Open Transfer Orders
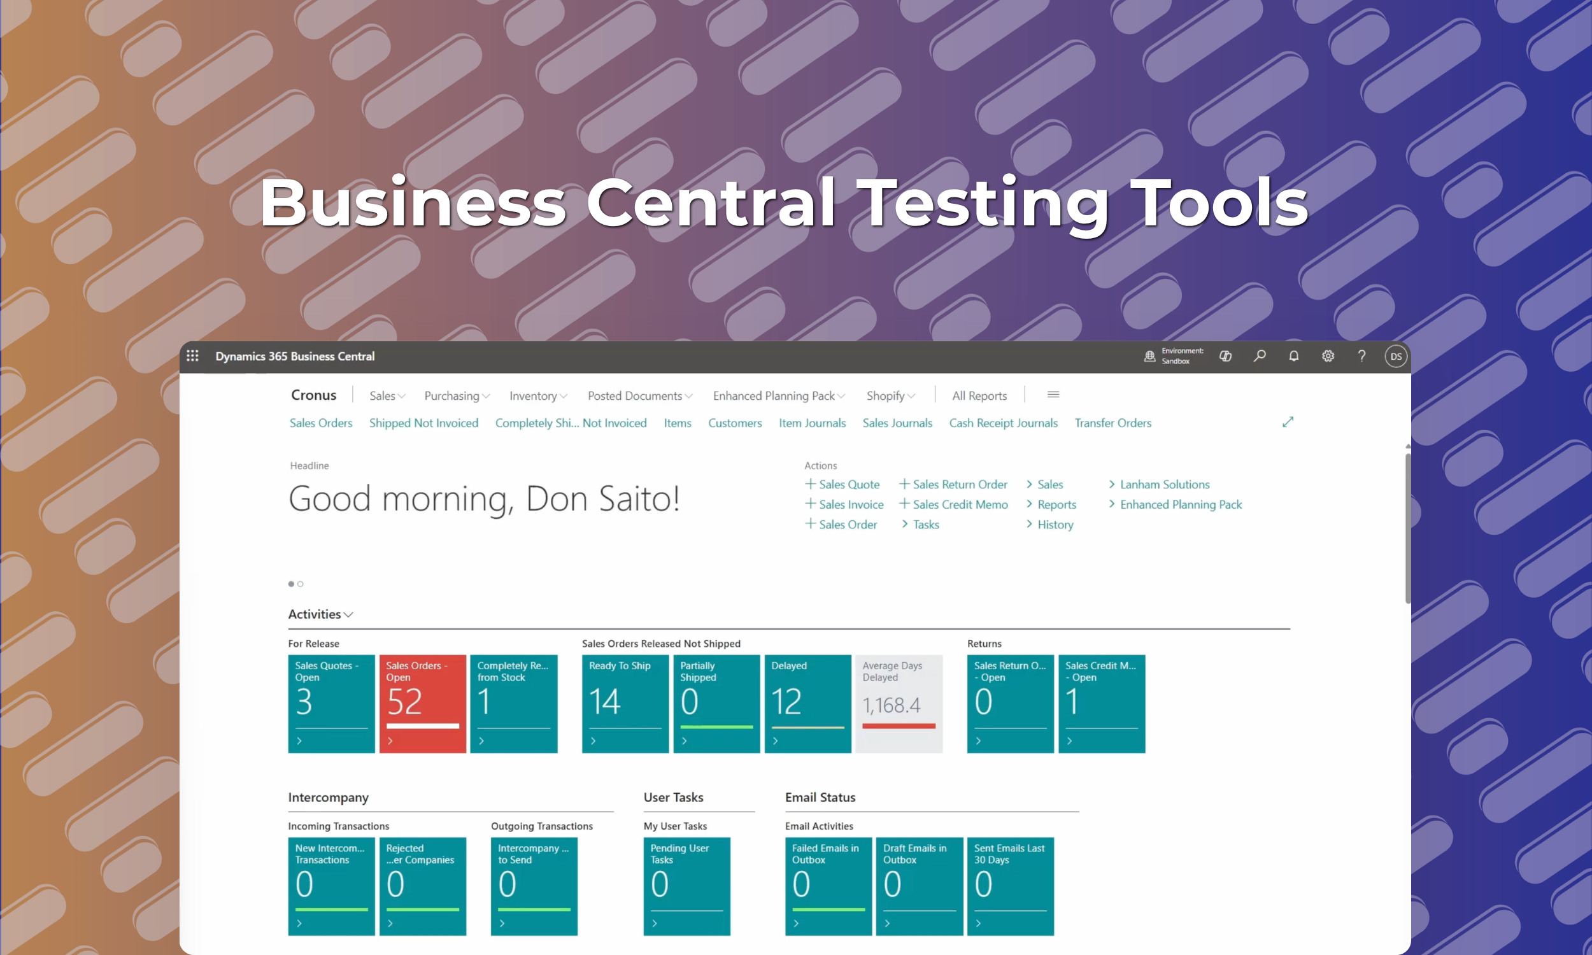The width and height of the screenshot is (1592, 955). point(1112,423)
